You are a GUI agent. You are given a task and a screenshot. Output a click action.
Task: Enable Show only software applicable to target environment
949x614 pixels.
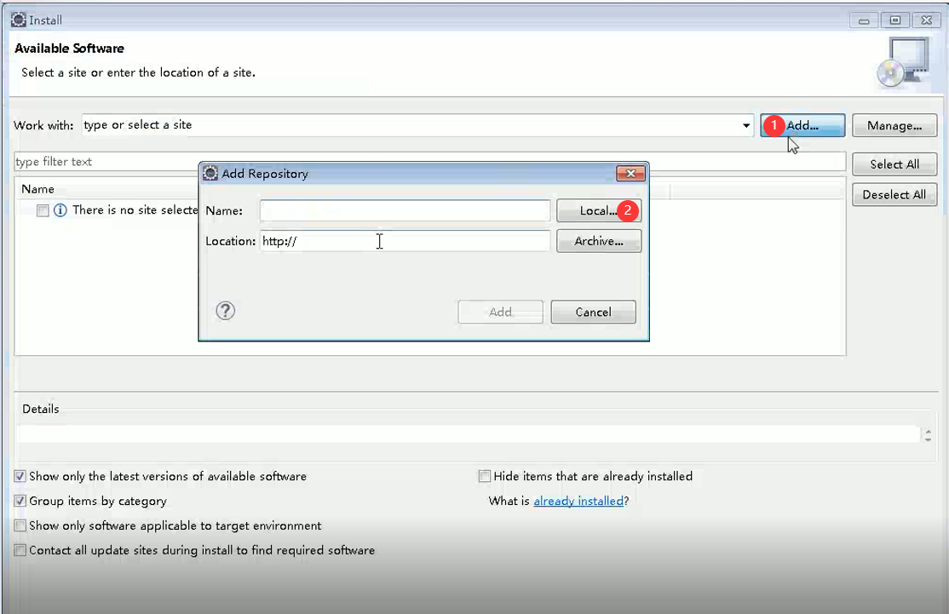(20, 525)
